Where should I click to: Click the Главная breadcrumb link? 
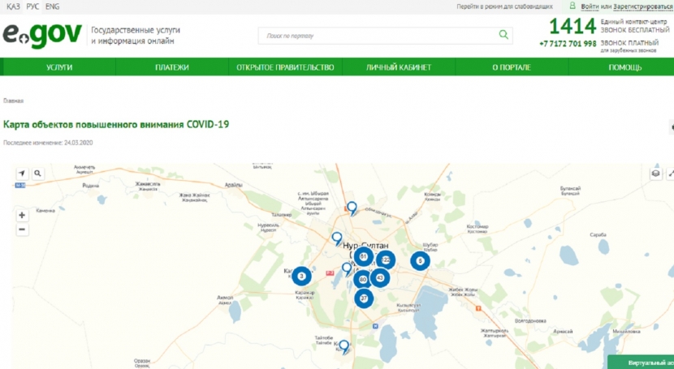[x=13, y=101]
